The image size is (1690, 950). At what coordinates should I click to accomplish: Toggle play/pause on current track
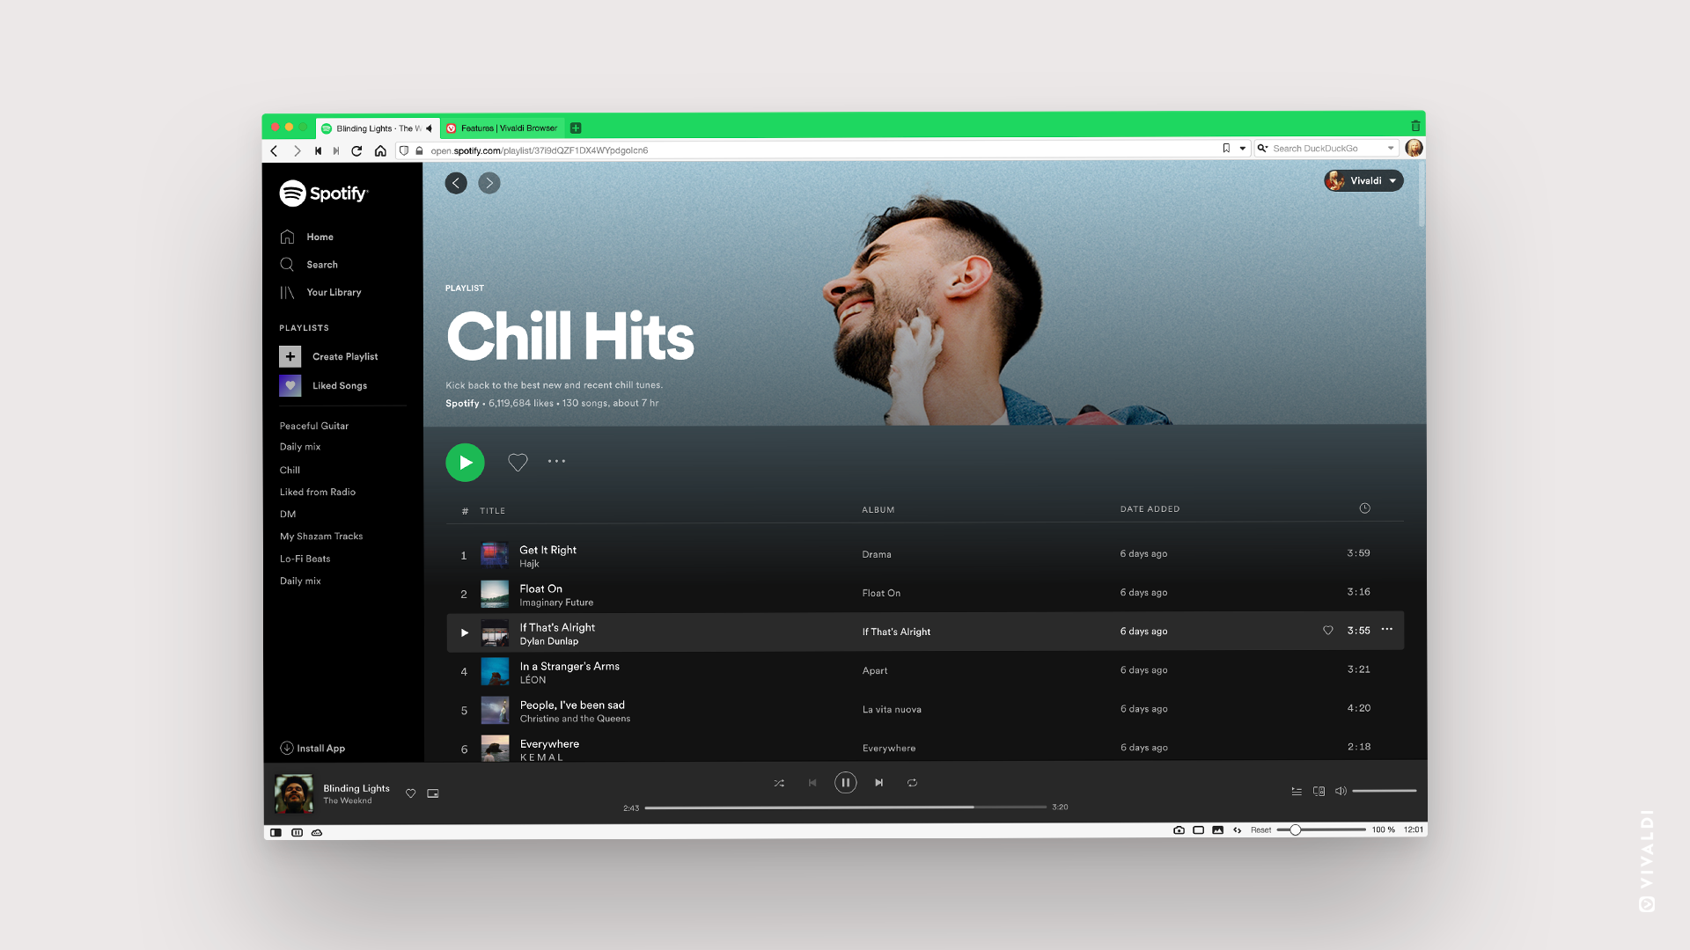(x=845, y=782)
